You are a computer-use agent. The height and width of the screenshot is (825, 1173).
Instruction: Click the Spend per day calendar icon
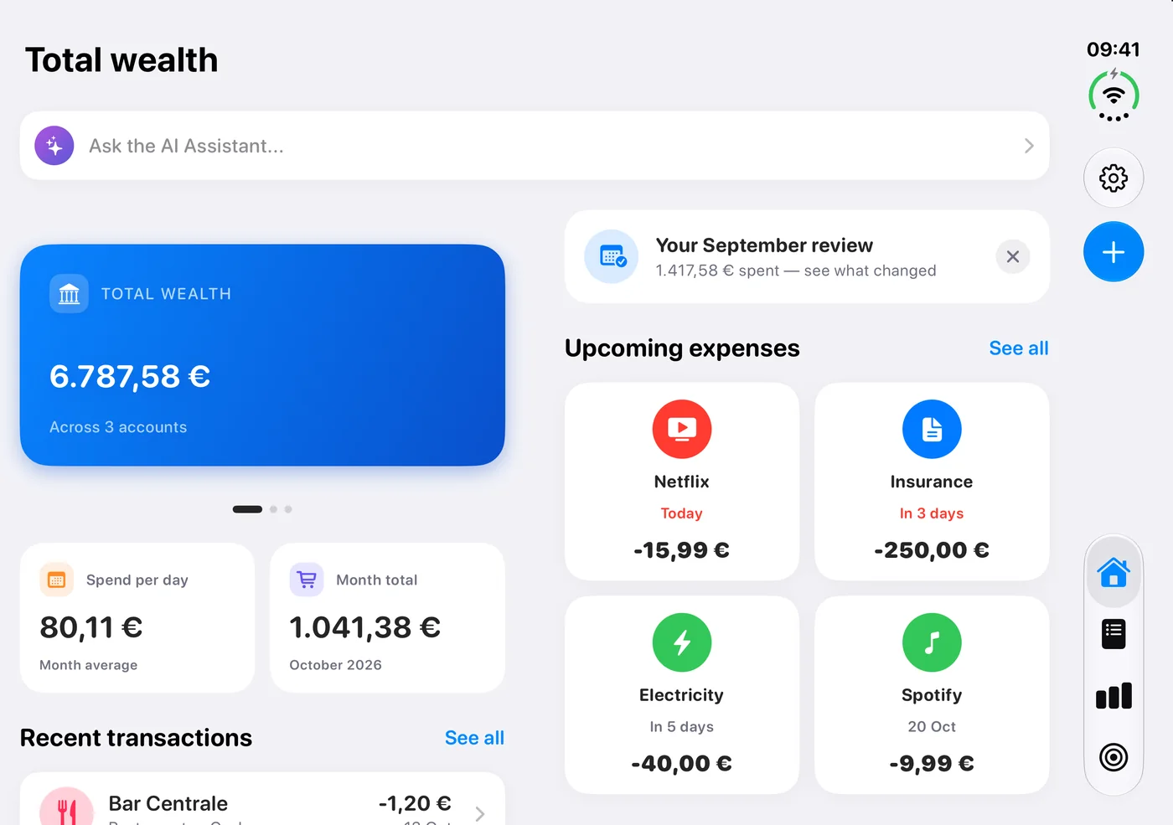57,580
